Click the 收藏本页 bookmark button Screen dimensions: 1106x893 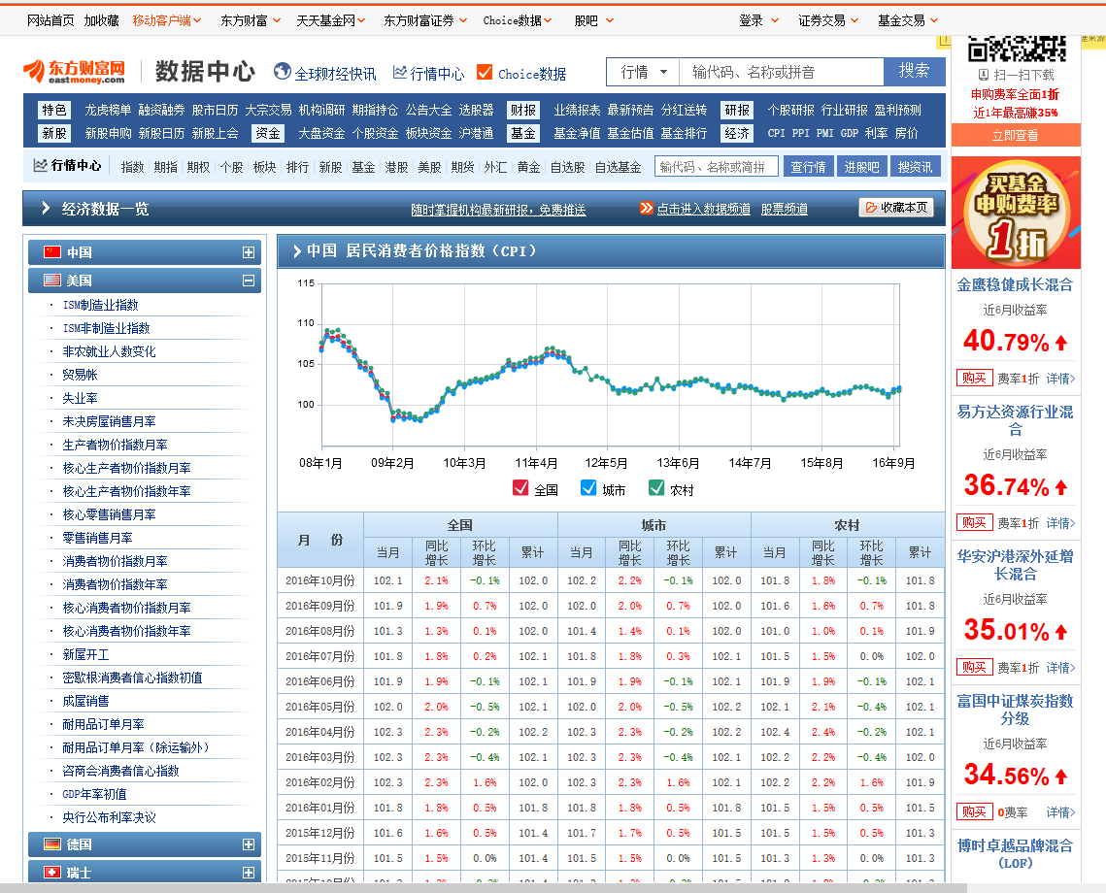[896, 208]
